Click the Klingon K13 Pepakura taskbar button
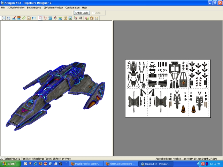223x167 pixels. (x=156, y=164)
